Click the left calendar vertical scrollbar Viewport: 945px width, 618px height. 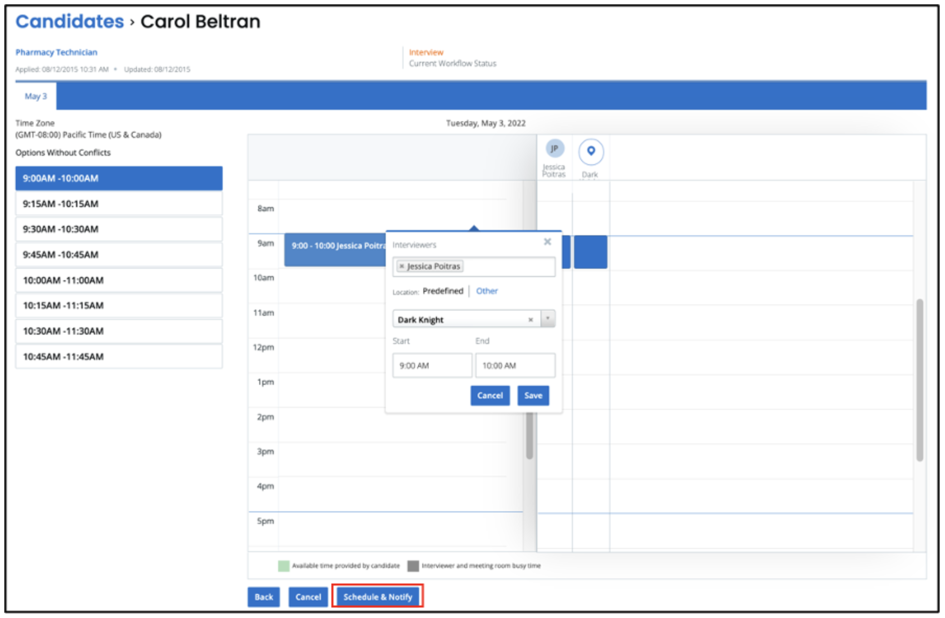click(529, 436)
